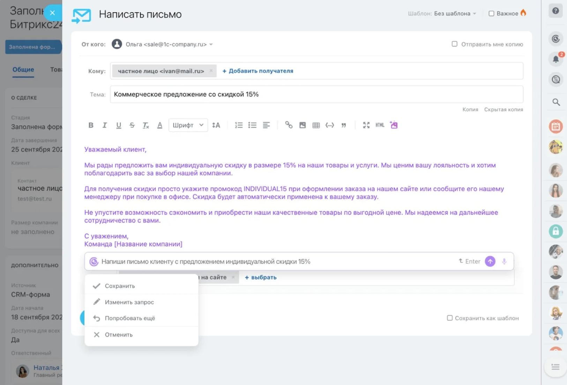Switch editor to HTML mode

coord(380,125)
